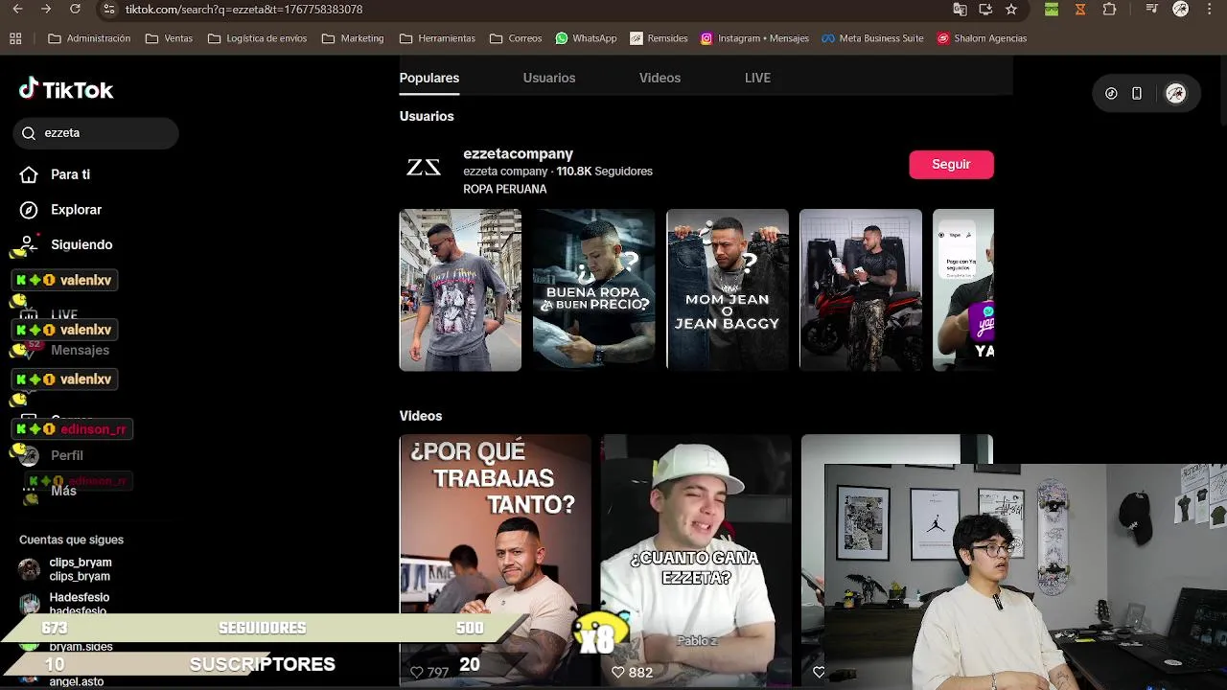The image size is (1227, 690).
Task: Open the street outfit video thumbnail
Action: tap(460, 289)
